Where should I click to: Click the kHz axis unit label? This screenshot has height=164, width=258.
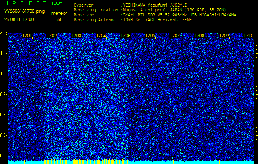pyautogui.click(x=4, y=33)
